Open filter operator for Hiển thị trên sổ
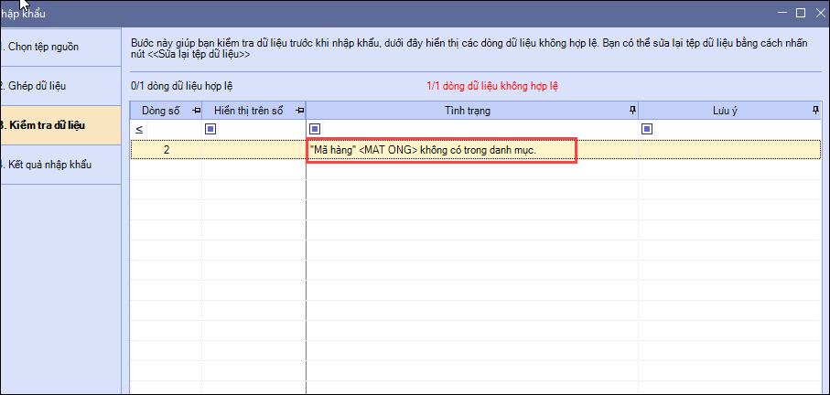Screen dimensions: 830x395 tap(210, 129)
